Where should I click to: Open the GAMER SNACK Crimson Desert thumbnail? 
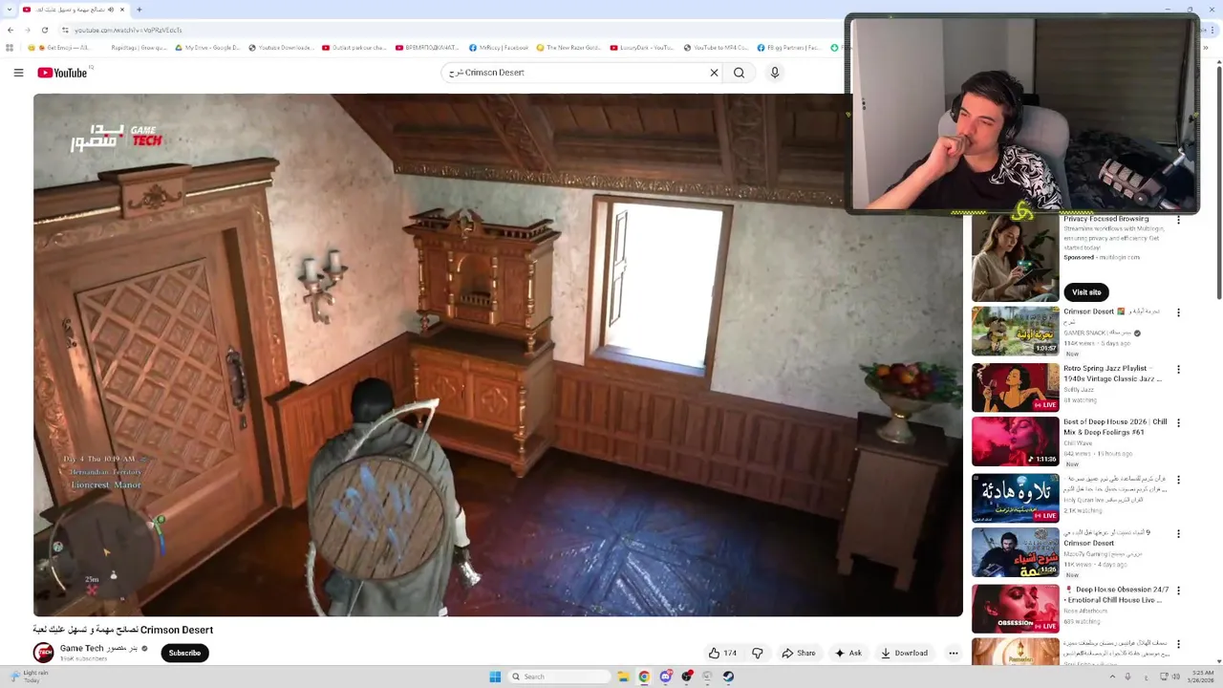tap(1015, 331)
